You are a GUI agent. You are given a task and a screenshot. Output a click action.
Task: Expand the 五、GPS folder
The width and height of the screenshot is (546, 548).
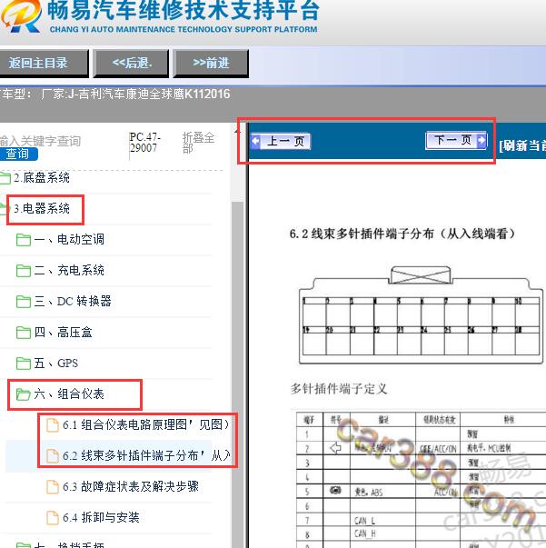point(56,364)
